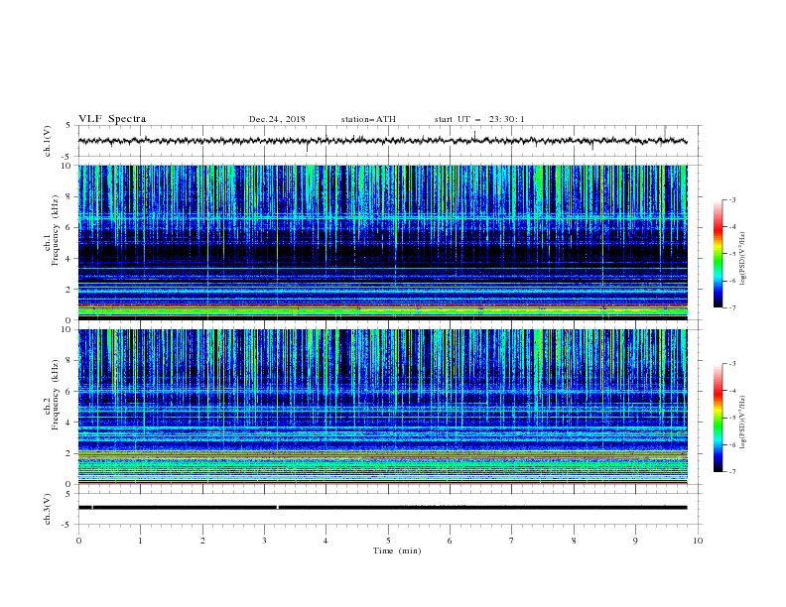786x607 pixels.
Task: Click time axis tick label "9"
Action: pos(635,541)
